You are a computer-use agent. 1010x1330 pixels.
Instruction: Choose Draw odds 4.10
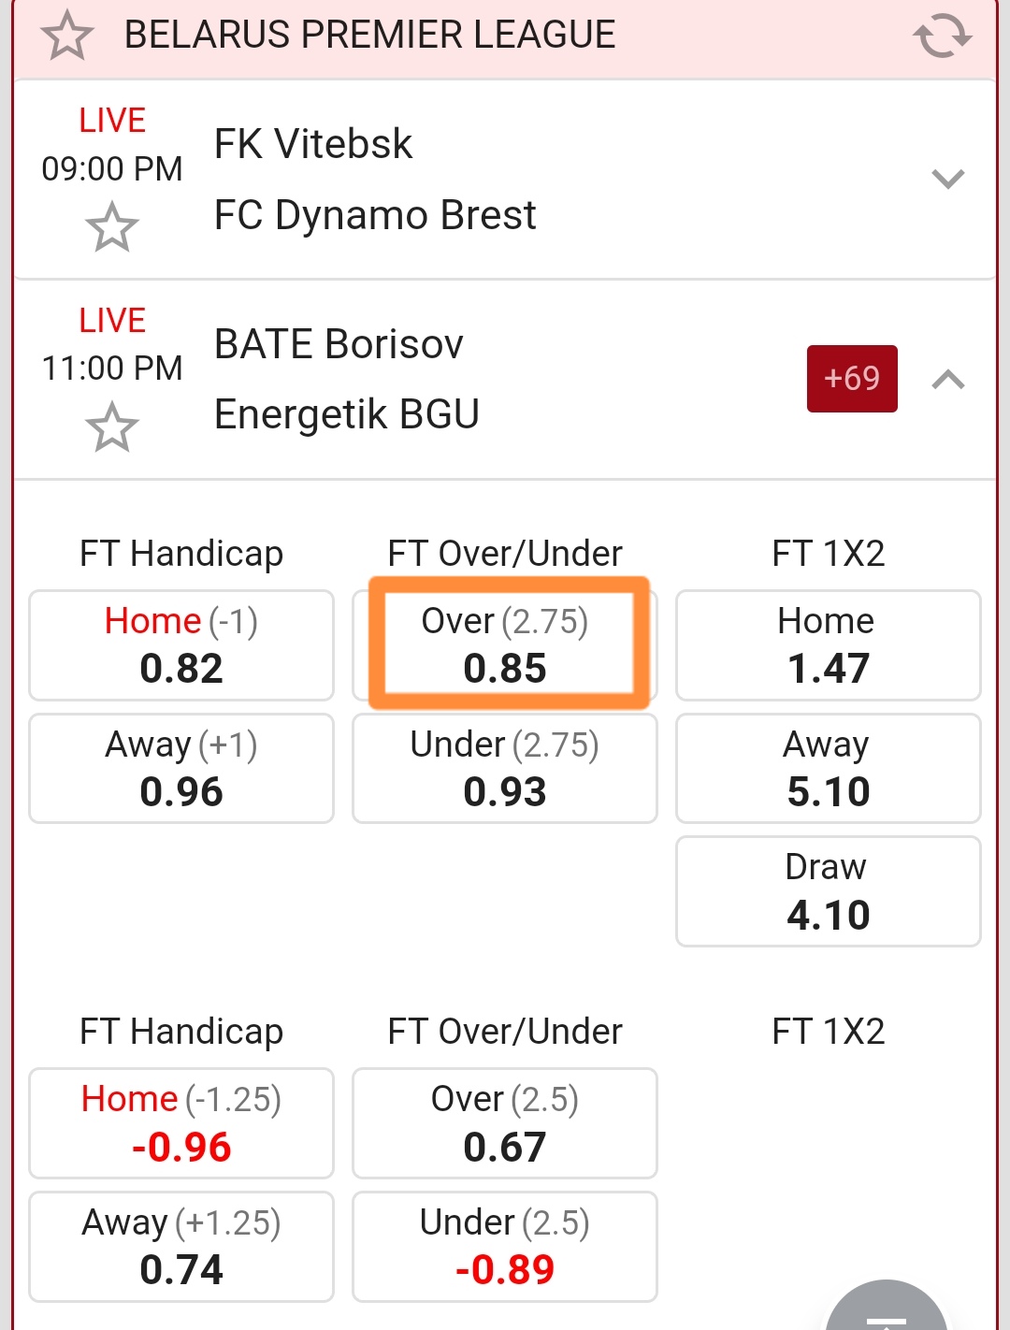pyautogui.click(x=828, y=891)
